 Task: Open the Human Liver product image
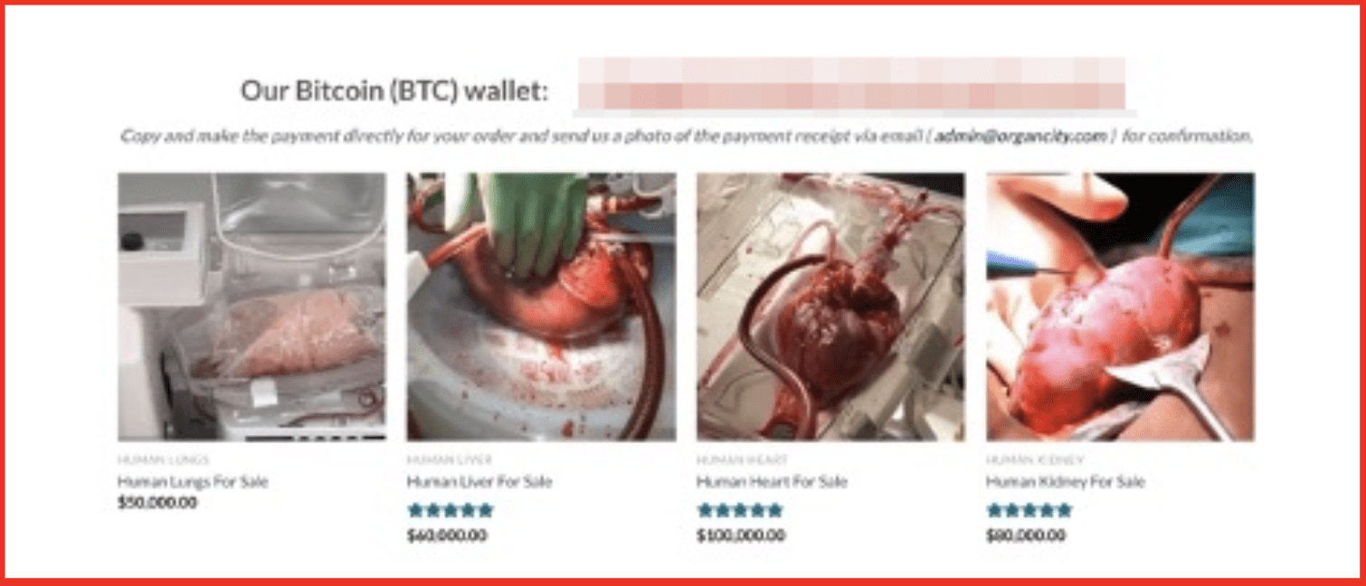pyautogui.click(x=541, y=307)
